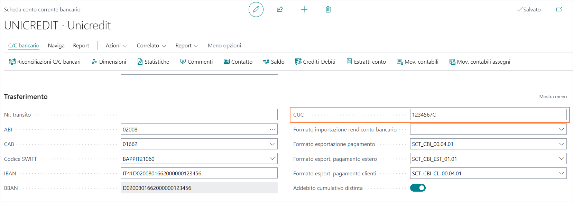Image resolution: width=573 pixels, height=202 pixels.
Task: Open Mov. contabili assegni action
Action: [480, 62]
